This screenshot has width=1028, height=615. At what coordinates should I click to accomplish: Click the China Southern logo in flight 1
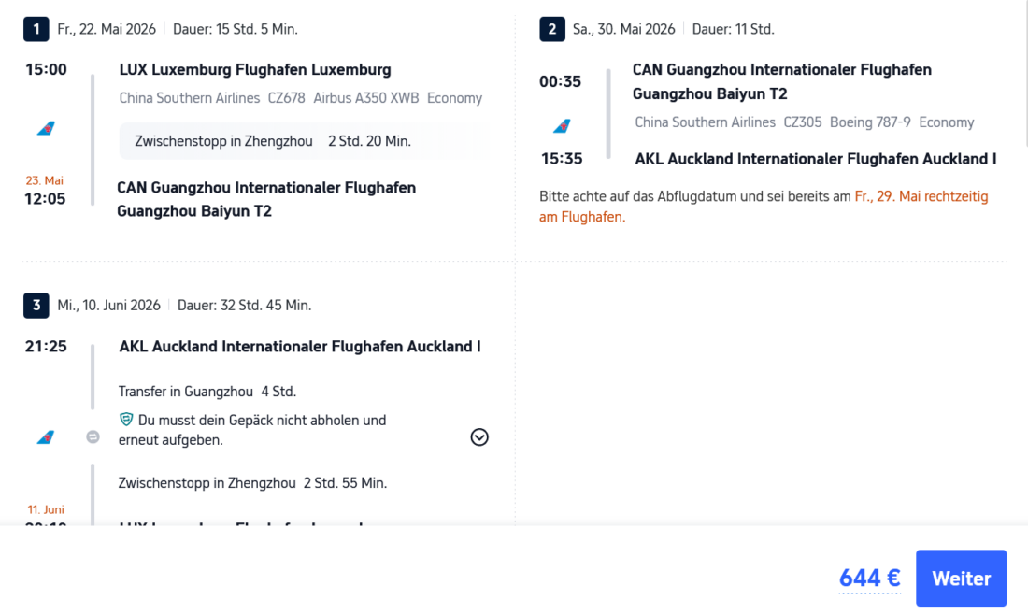pos(46,129)
